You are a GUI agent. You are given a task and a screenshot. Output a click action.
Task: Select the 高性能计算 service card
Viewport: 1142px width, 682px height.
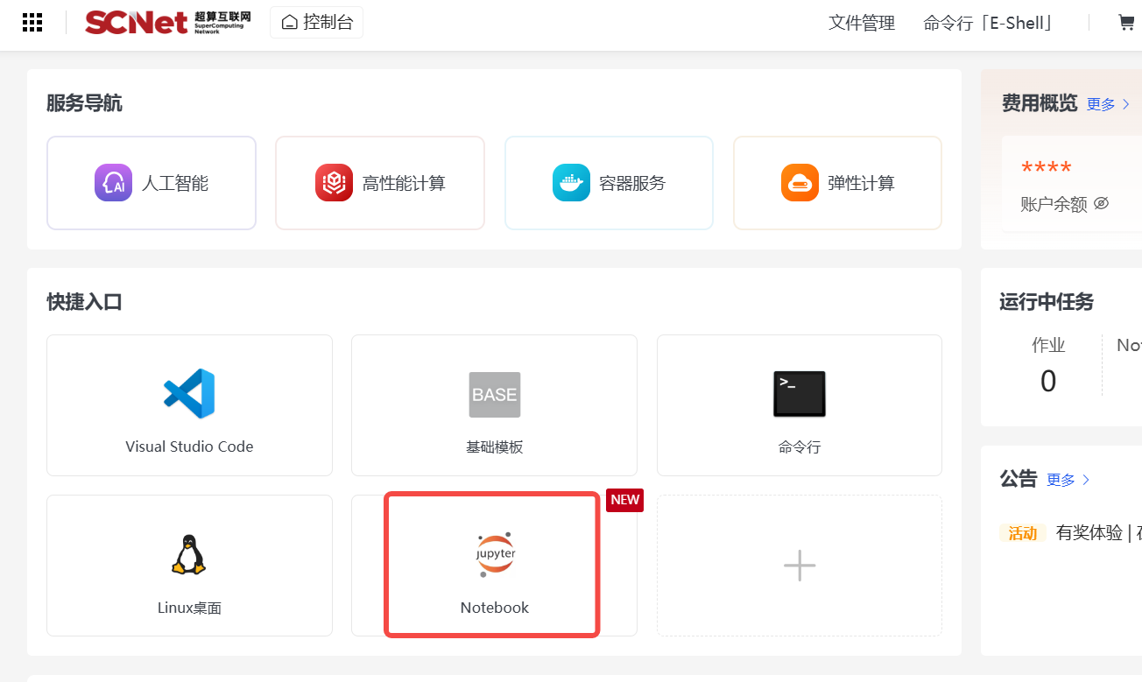click(380, 183)
